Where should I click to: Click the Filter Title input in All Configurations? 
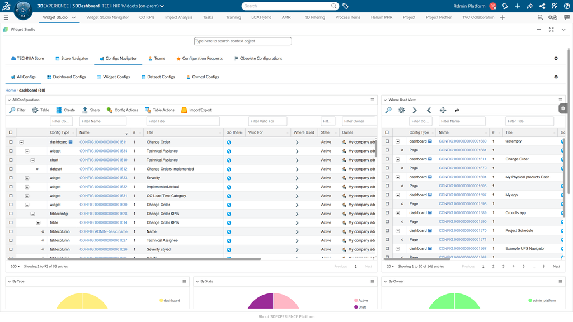click(183, 121)
